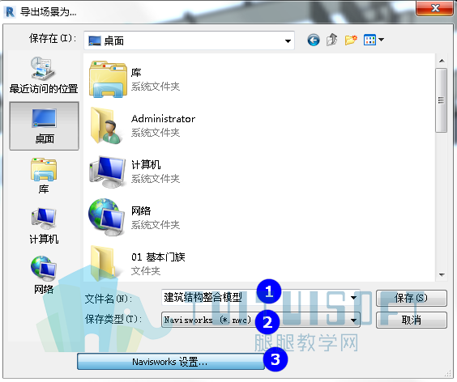Click the Revit icon in title bar
The width and height of the screenshot is (457, 382).
coord(11,12)
